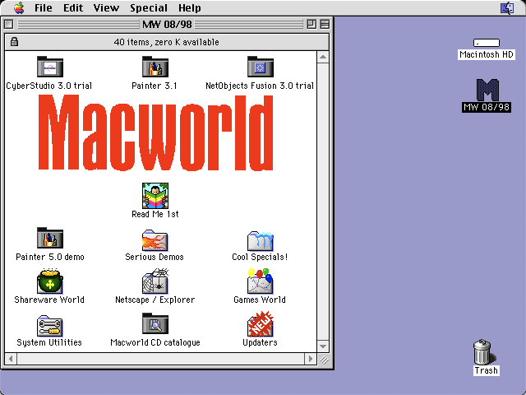Select the NetObjects Fusion 3.0 trial folder
This screenshot has height=395, width=526.
tap(261, 67)
